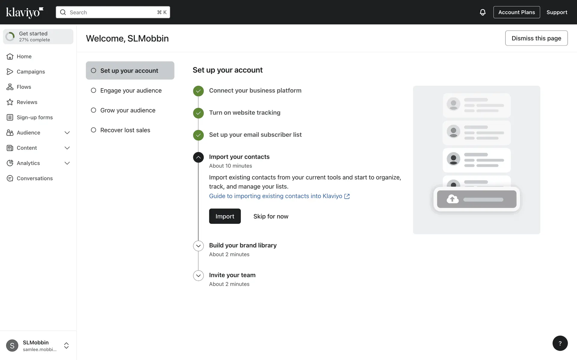The height and width of the screenshot is (360, 577).
Task: Click the Get started progress indicator
Action: [38, 37]
